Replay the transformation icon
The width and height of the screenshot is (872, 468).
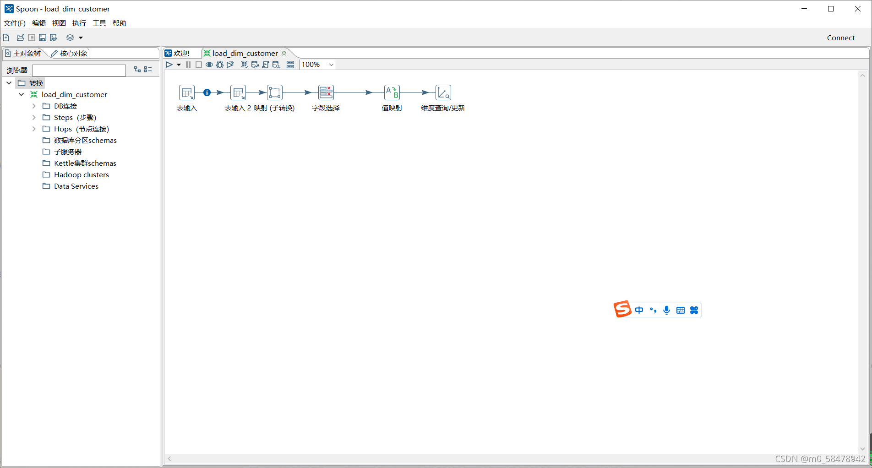(x=230, y=65)
